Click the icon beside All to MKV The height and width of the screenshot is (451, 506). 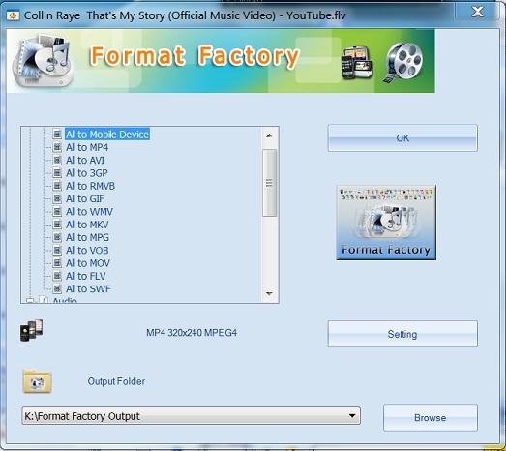(57, 225)
